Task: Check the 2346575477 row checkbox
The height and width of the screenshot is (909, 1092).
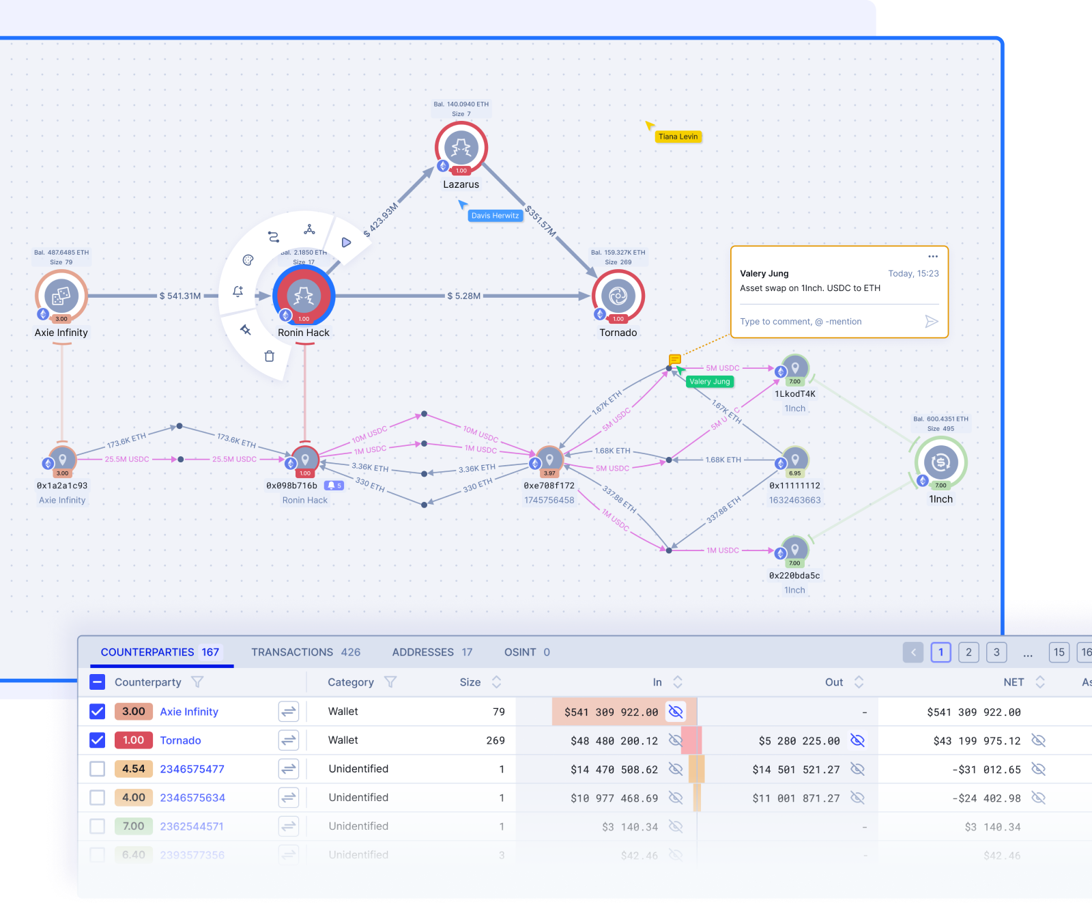Action: tap(98, 769)
